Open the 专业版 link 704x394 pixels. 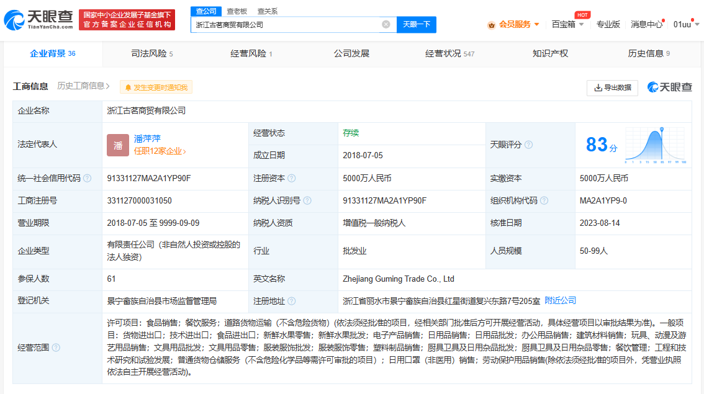[608, 24]
